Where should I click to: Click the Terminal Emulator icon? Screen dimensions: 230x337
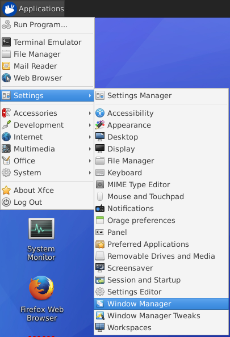point(6,42)
